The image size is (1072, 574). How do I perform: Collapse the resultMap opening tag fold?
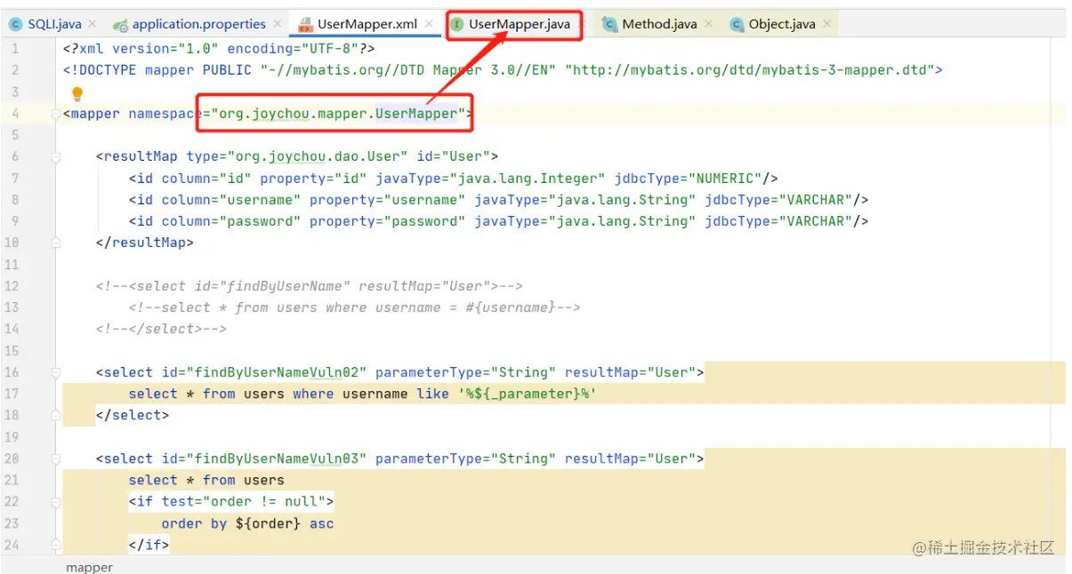click(x=56, y=157)
